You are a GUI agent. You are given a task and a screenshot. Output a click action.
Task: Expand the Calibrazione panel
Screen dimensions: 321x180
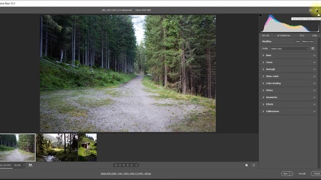pyautogui.click(x=288, y=111)
